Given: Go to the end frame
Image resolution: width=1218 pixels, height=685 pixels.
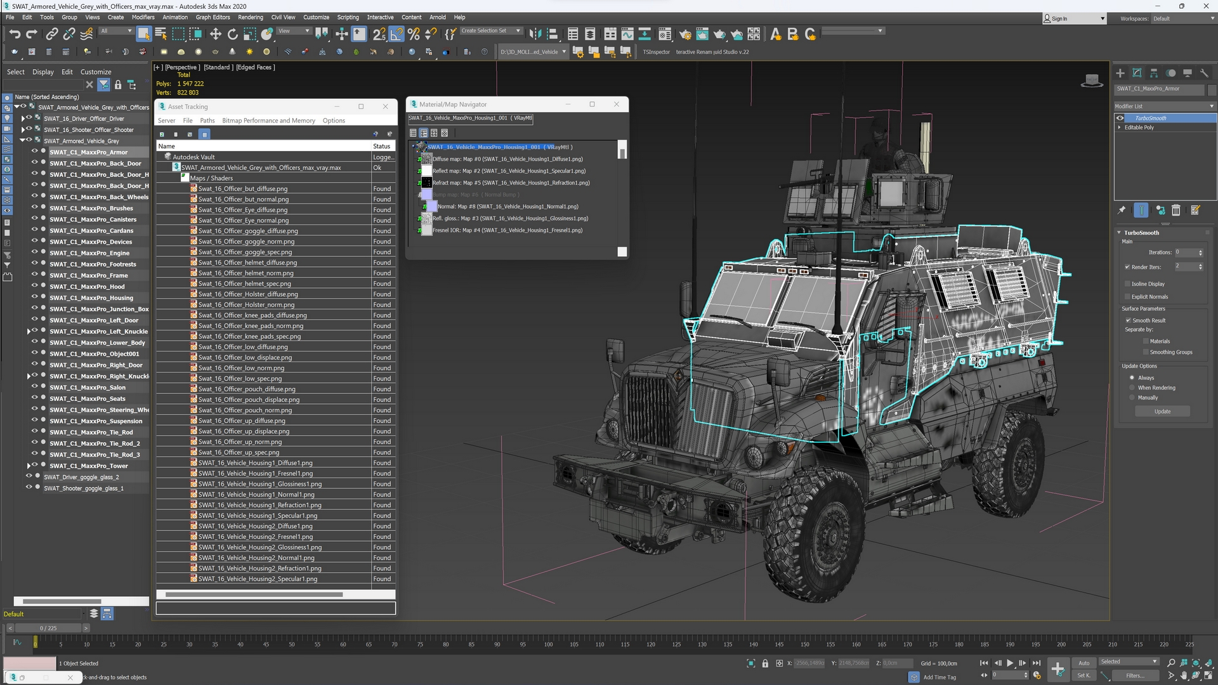Looking at the screenshot, I should click(1037, 663).
